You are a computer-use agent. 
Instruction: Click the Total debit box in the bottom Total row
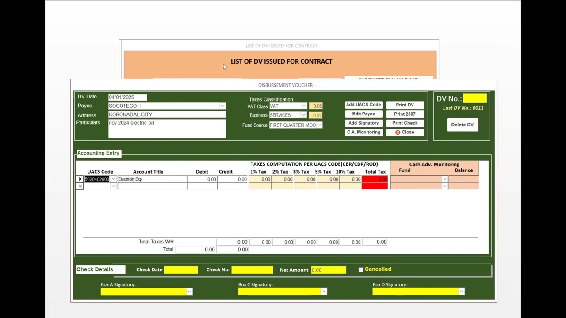tap(195, 250)
